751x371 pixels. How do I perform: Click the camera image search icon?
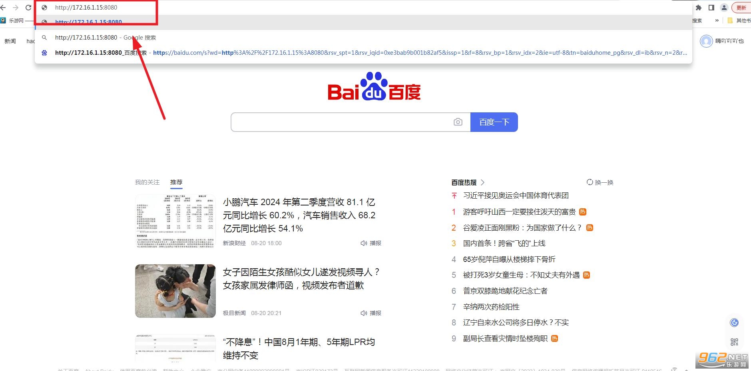click(458, 122)
